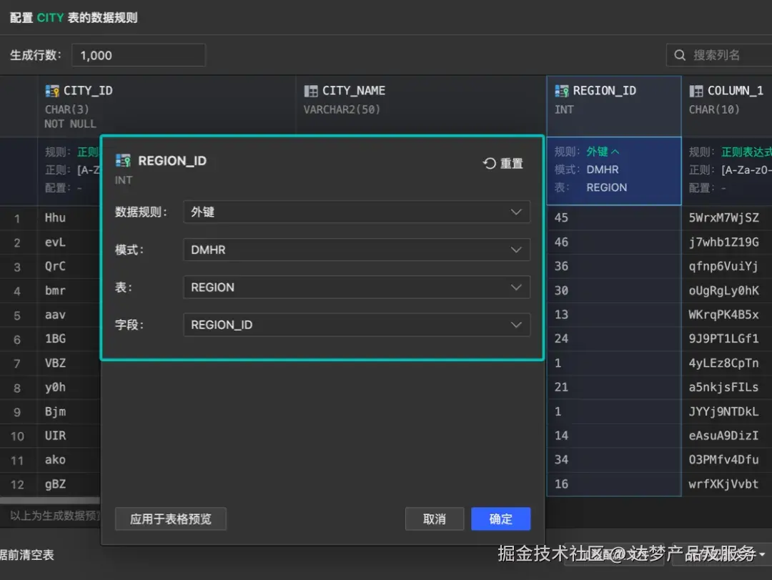
Task: Click REGION_ID cell with value 16
Action: click(614, 484)
